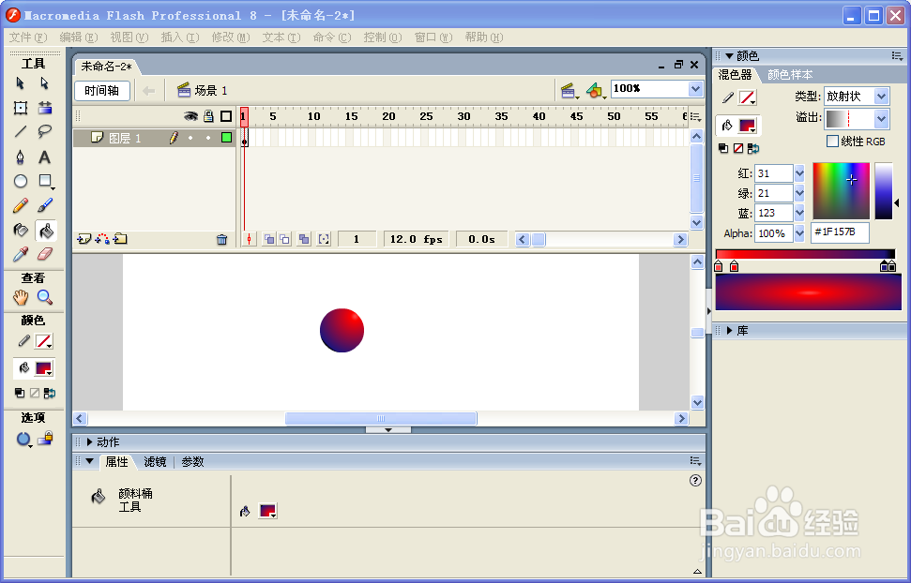
Task: Expand the Actions panel
Action: (x=89, y=441)
